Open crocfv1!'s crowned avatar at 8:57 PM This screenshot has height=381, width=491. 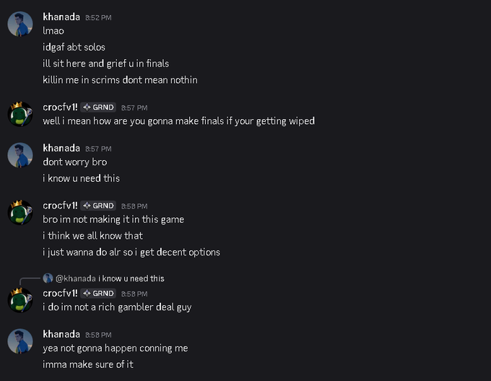coord(20,114)
